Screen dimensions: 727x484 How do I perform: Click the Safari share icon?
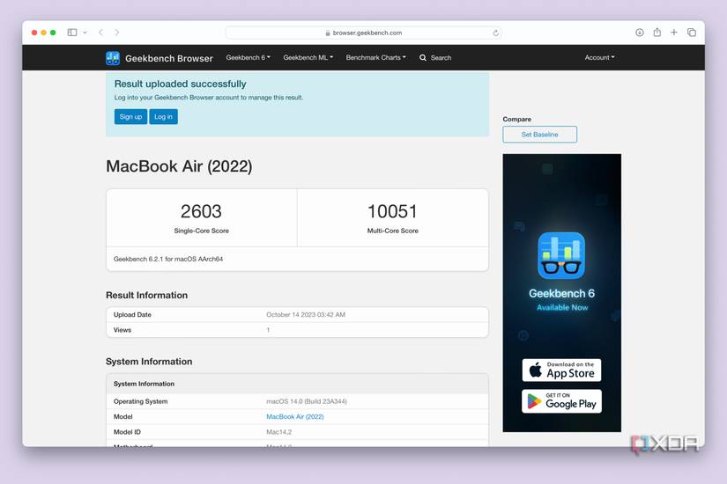tap(657, 33)
